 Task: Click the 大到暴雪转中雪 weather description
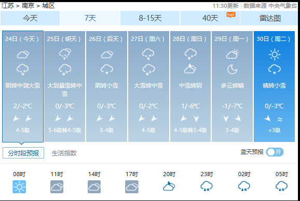point(64,90)
